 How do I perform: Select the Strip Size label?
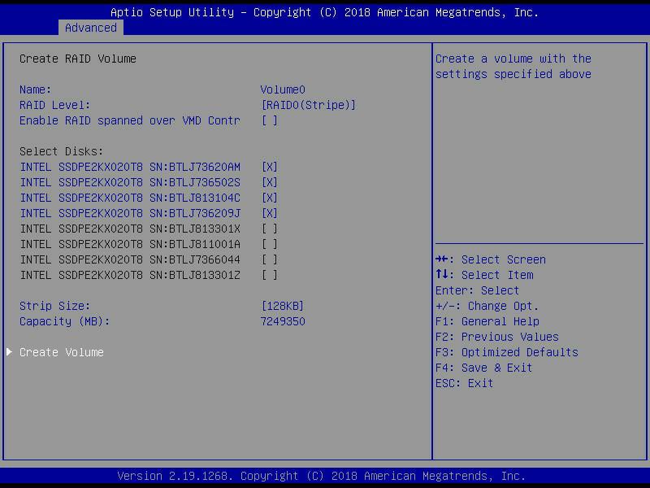tap(54, 306)
